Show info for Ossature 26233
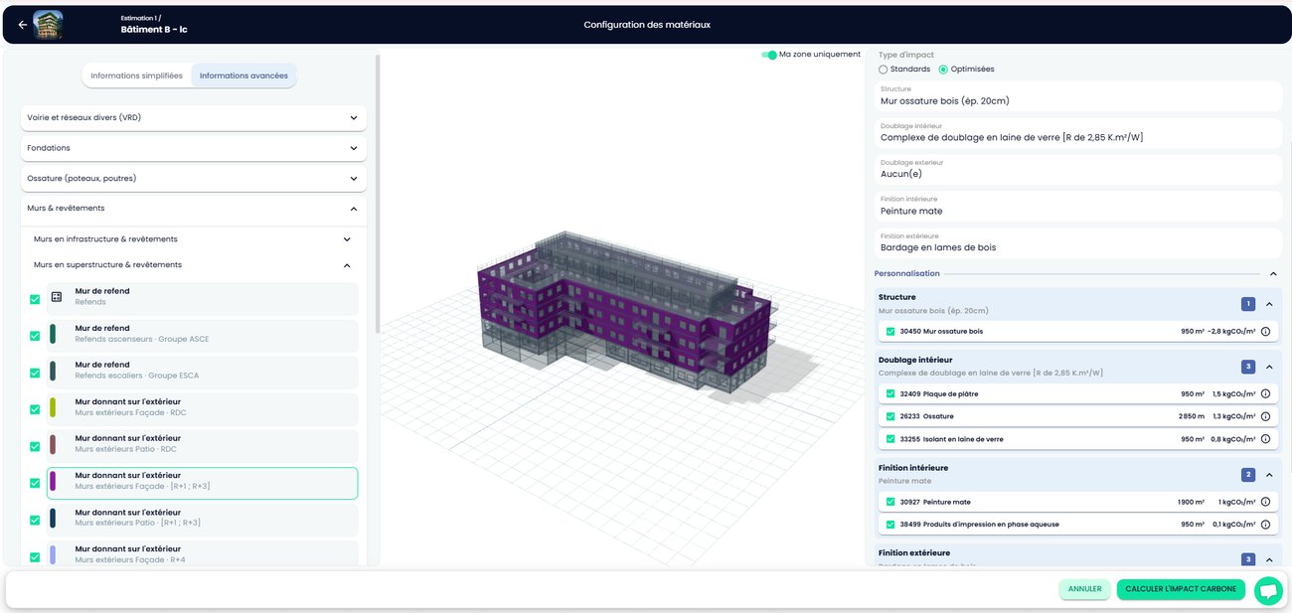The height and width of the screenshot is (613, 1292). pyautogui.click(x=1265, y=416)
